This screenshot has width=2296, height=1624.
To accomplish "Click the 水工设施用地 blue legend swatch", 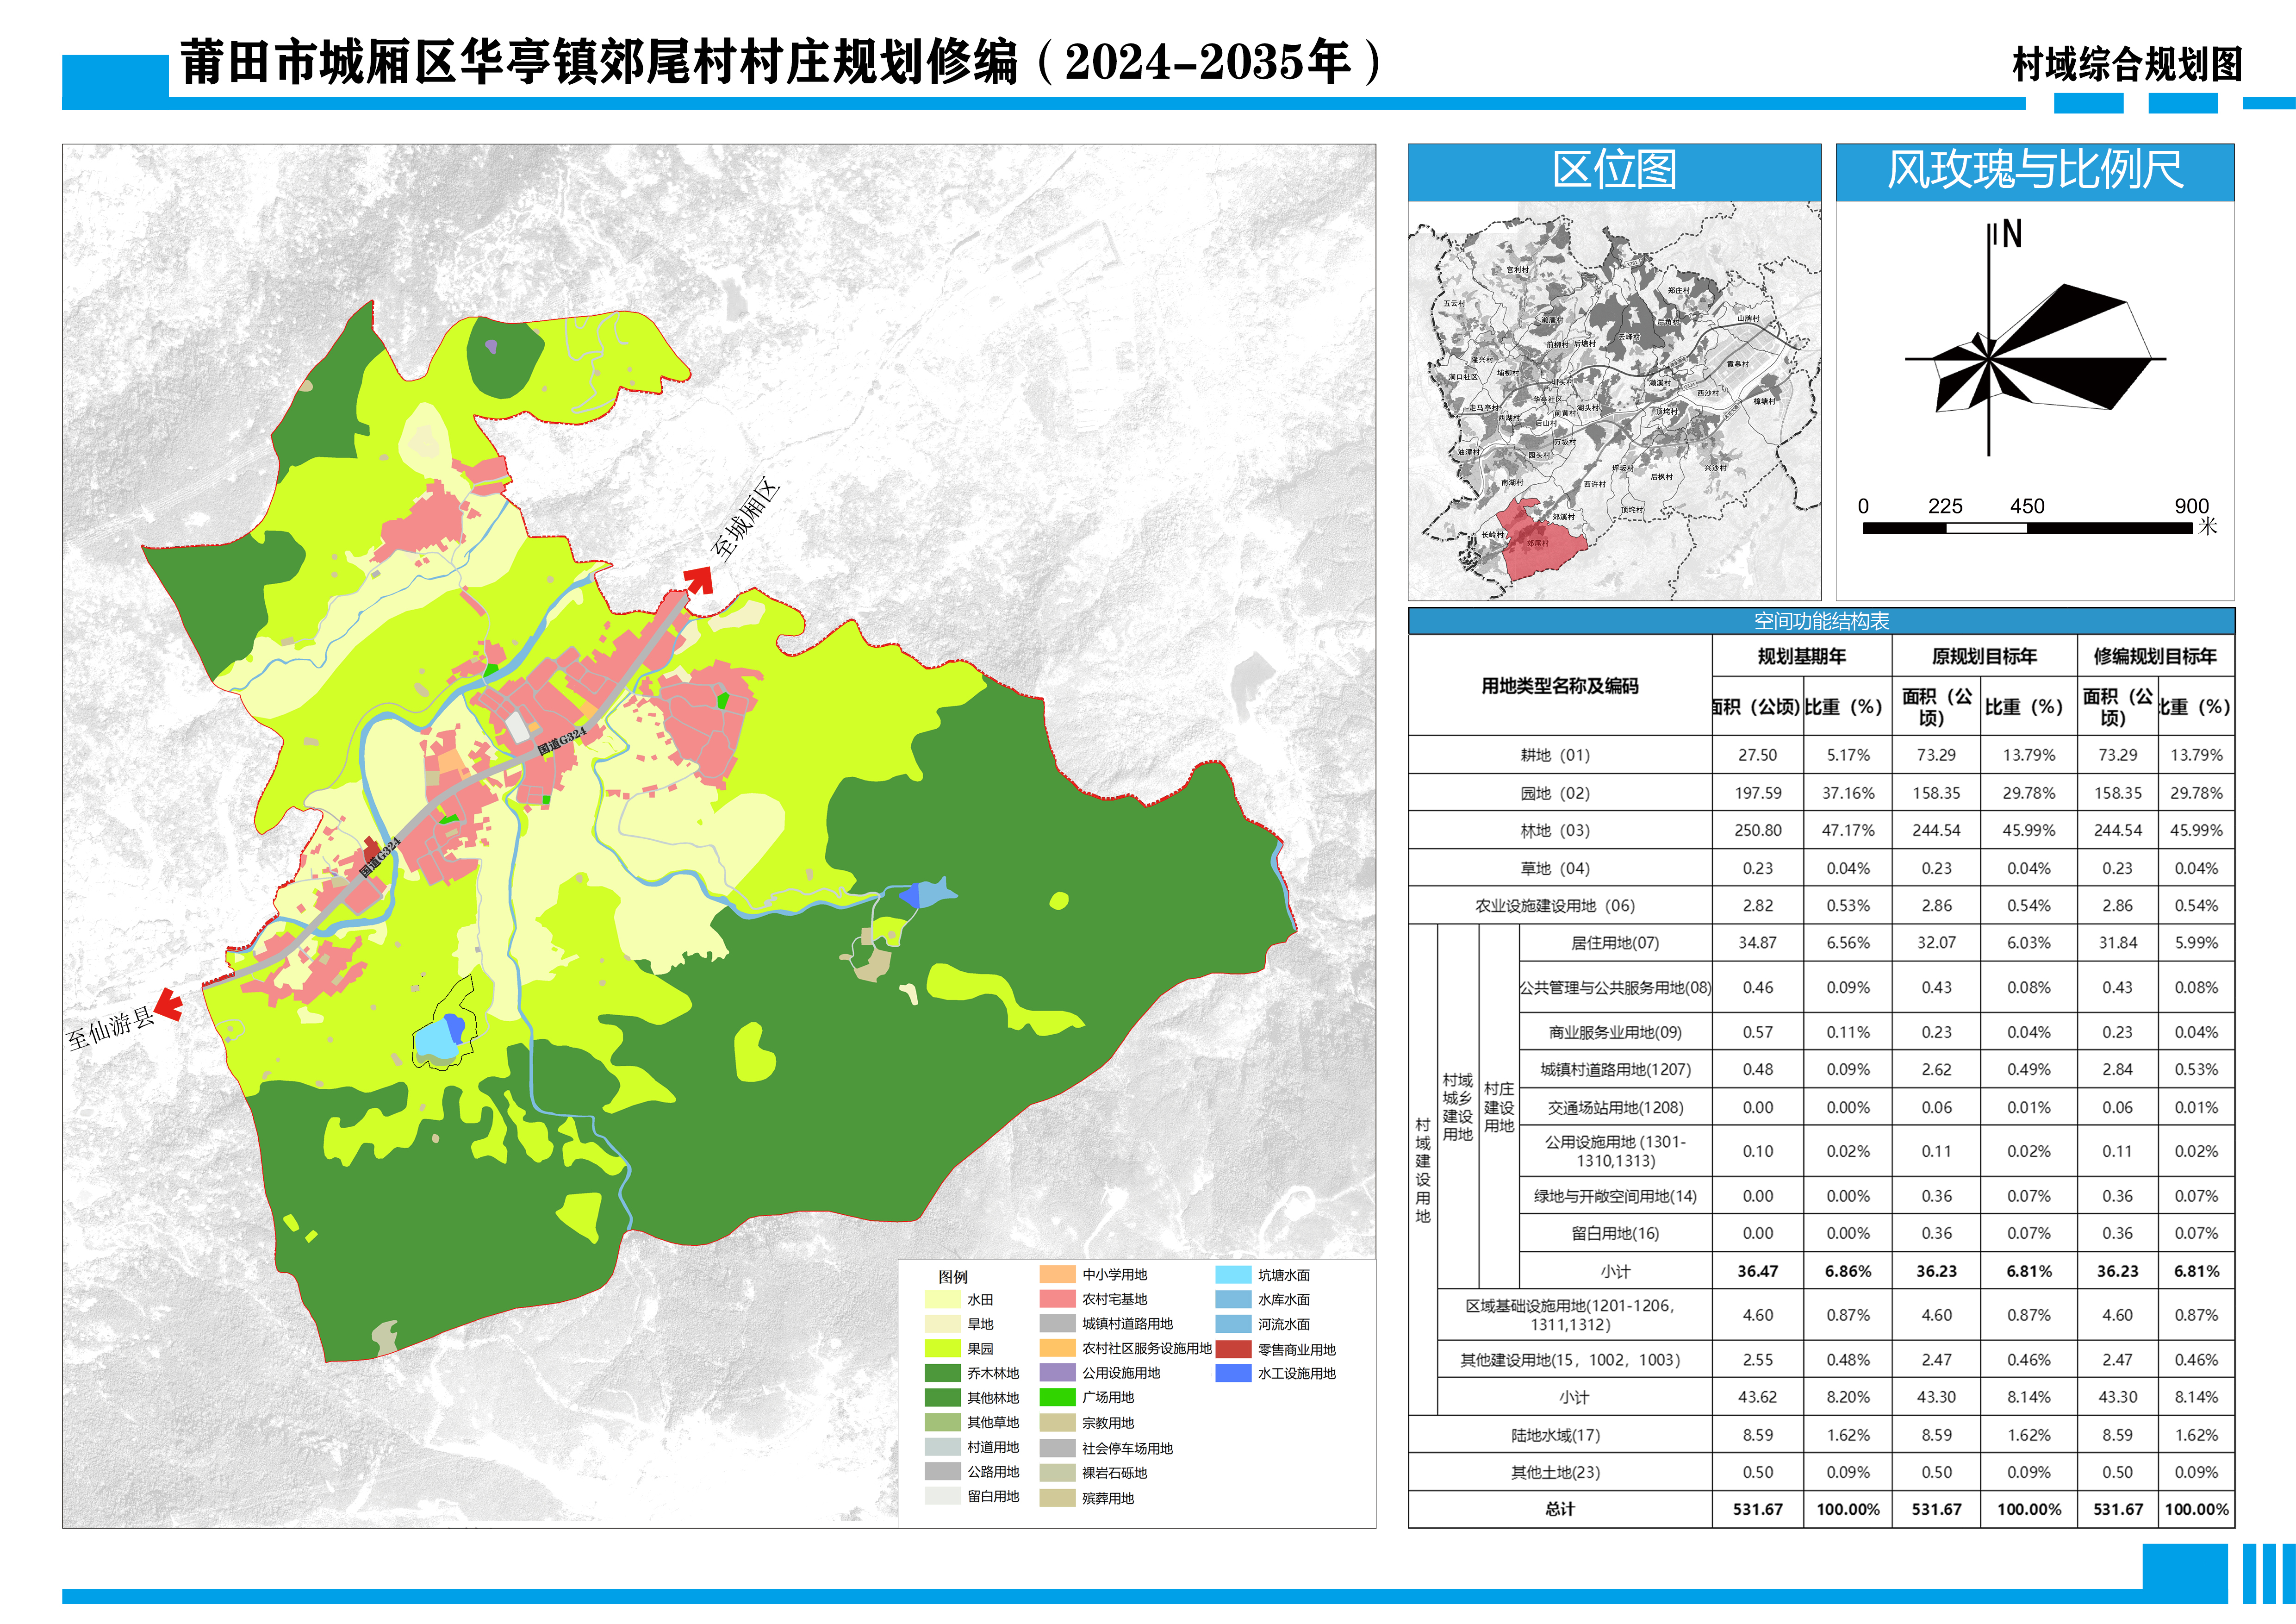I will pos(1233,1373).
